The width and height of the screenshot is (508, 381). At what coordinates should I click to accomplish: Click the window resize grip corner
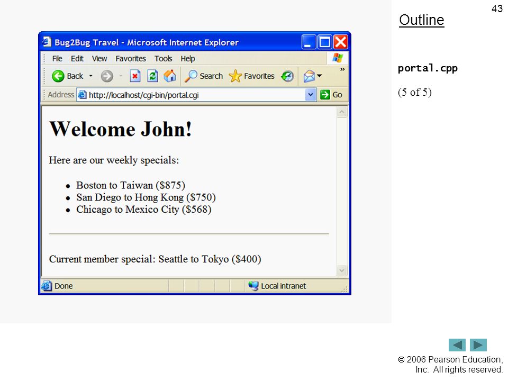[344, 289]
